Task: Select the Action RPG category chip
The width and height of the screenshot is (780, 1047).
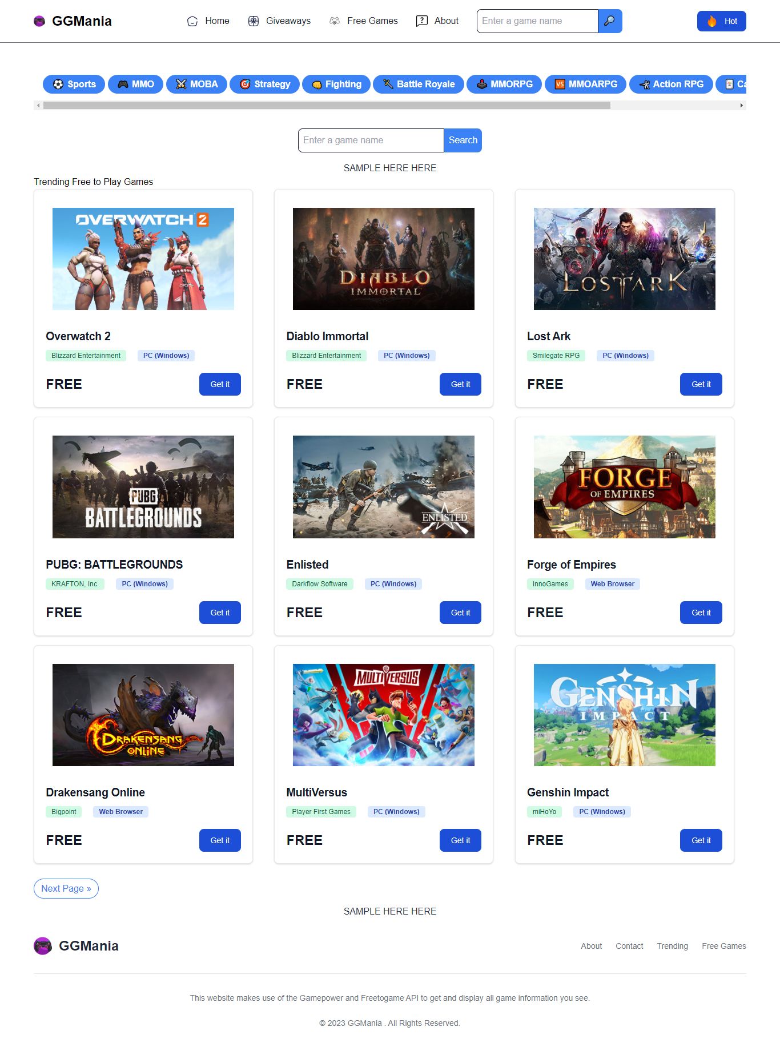Action: click(x=671, y=84)
